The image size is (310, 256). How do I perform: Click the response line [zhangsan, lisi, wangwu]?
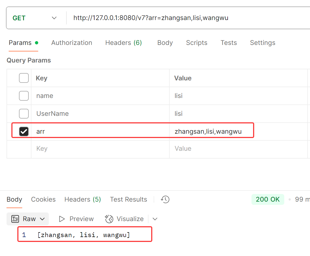84,235
